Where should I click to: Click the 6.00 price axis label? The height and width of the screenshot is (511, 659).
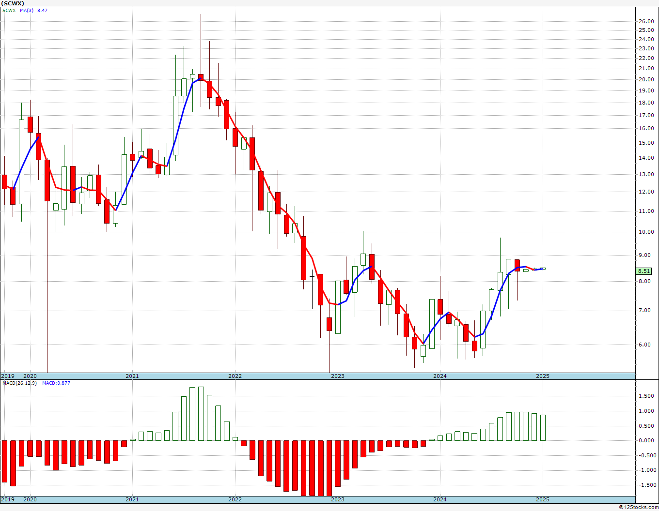(644, 345)
